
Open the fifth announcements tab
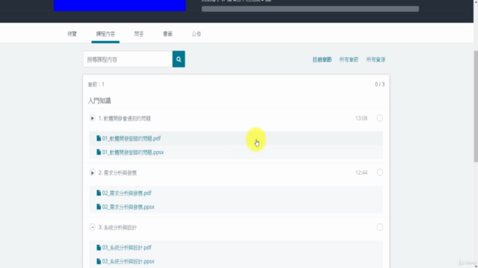click(196, 33)
